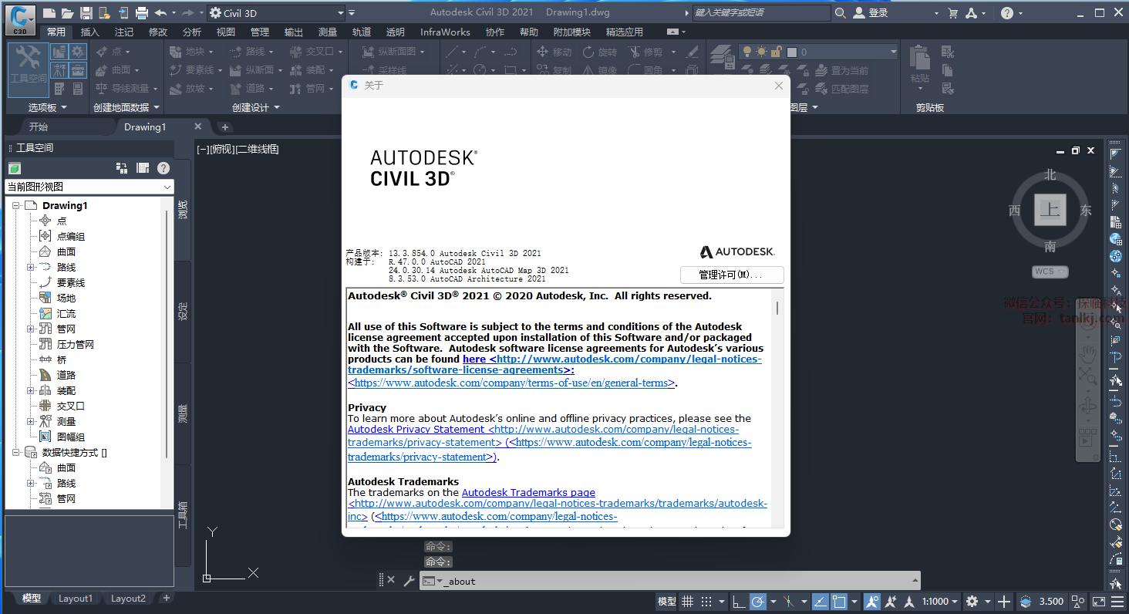
Task: Click the workspace switching gear in status bar
Action: [972, 601]
